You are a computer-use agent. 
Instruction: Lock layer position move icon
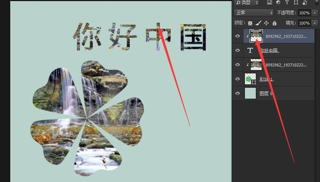tap(266, 23)
